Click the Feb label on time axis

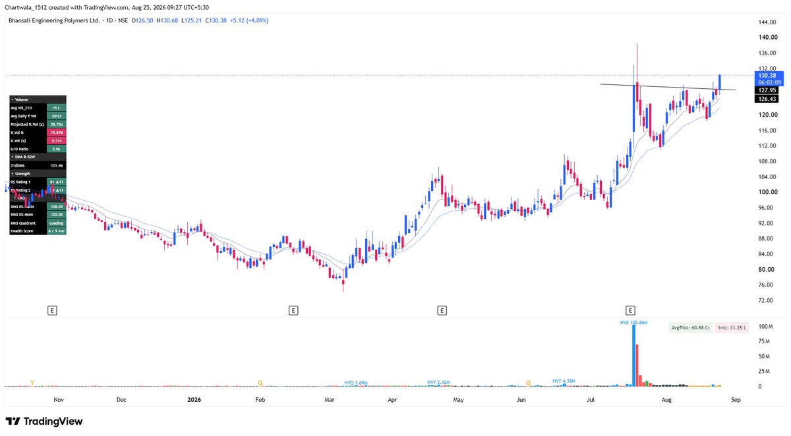260,400
